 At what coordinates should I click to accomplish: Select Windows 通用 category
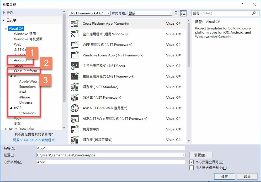point(25,34)
